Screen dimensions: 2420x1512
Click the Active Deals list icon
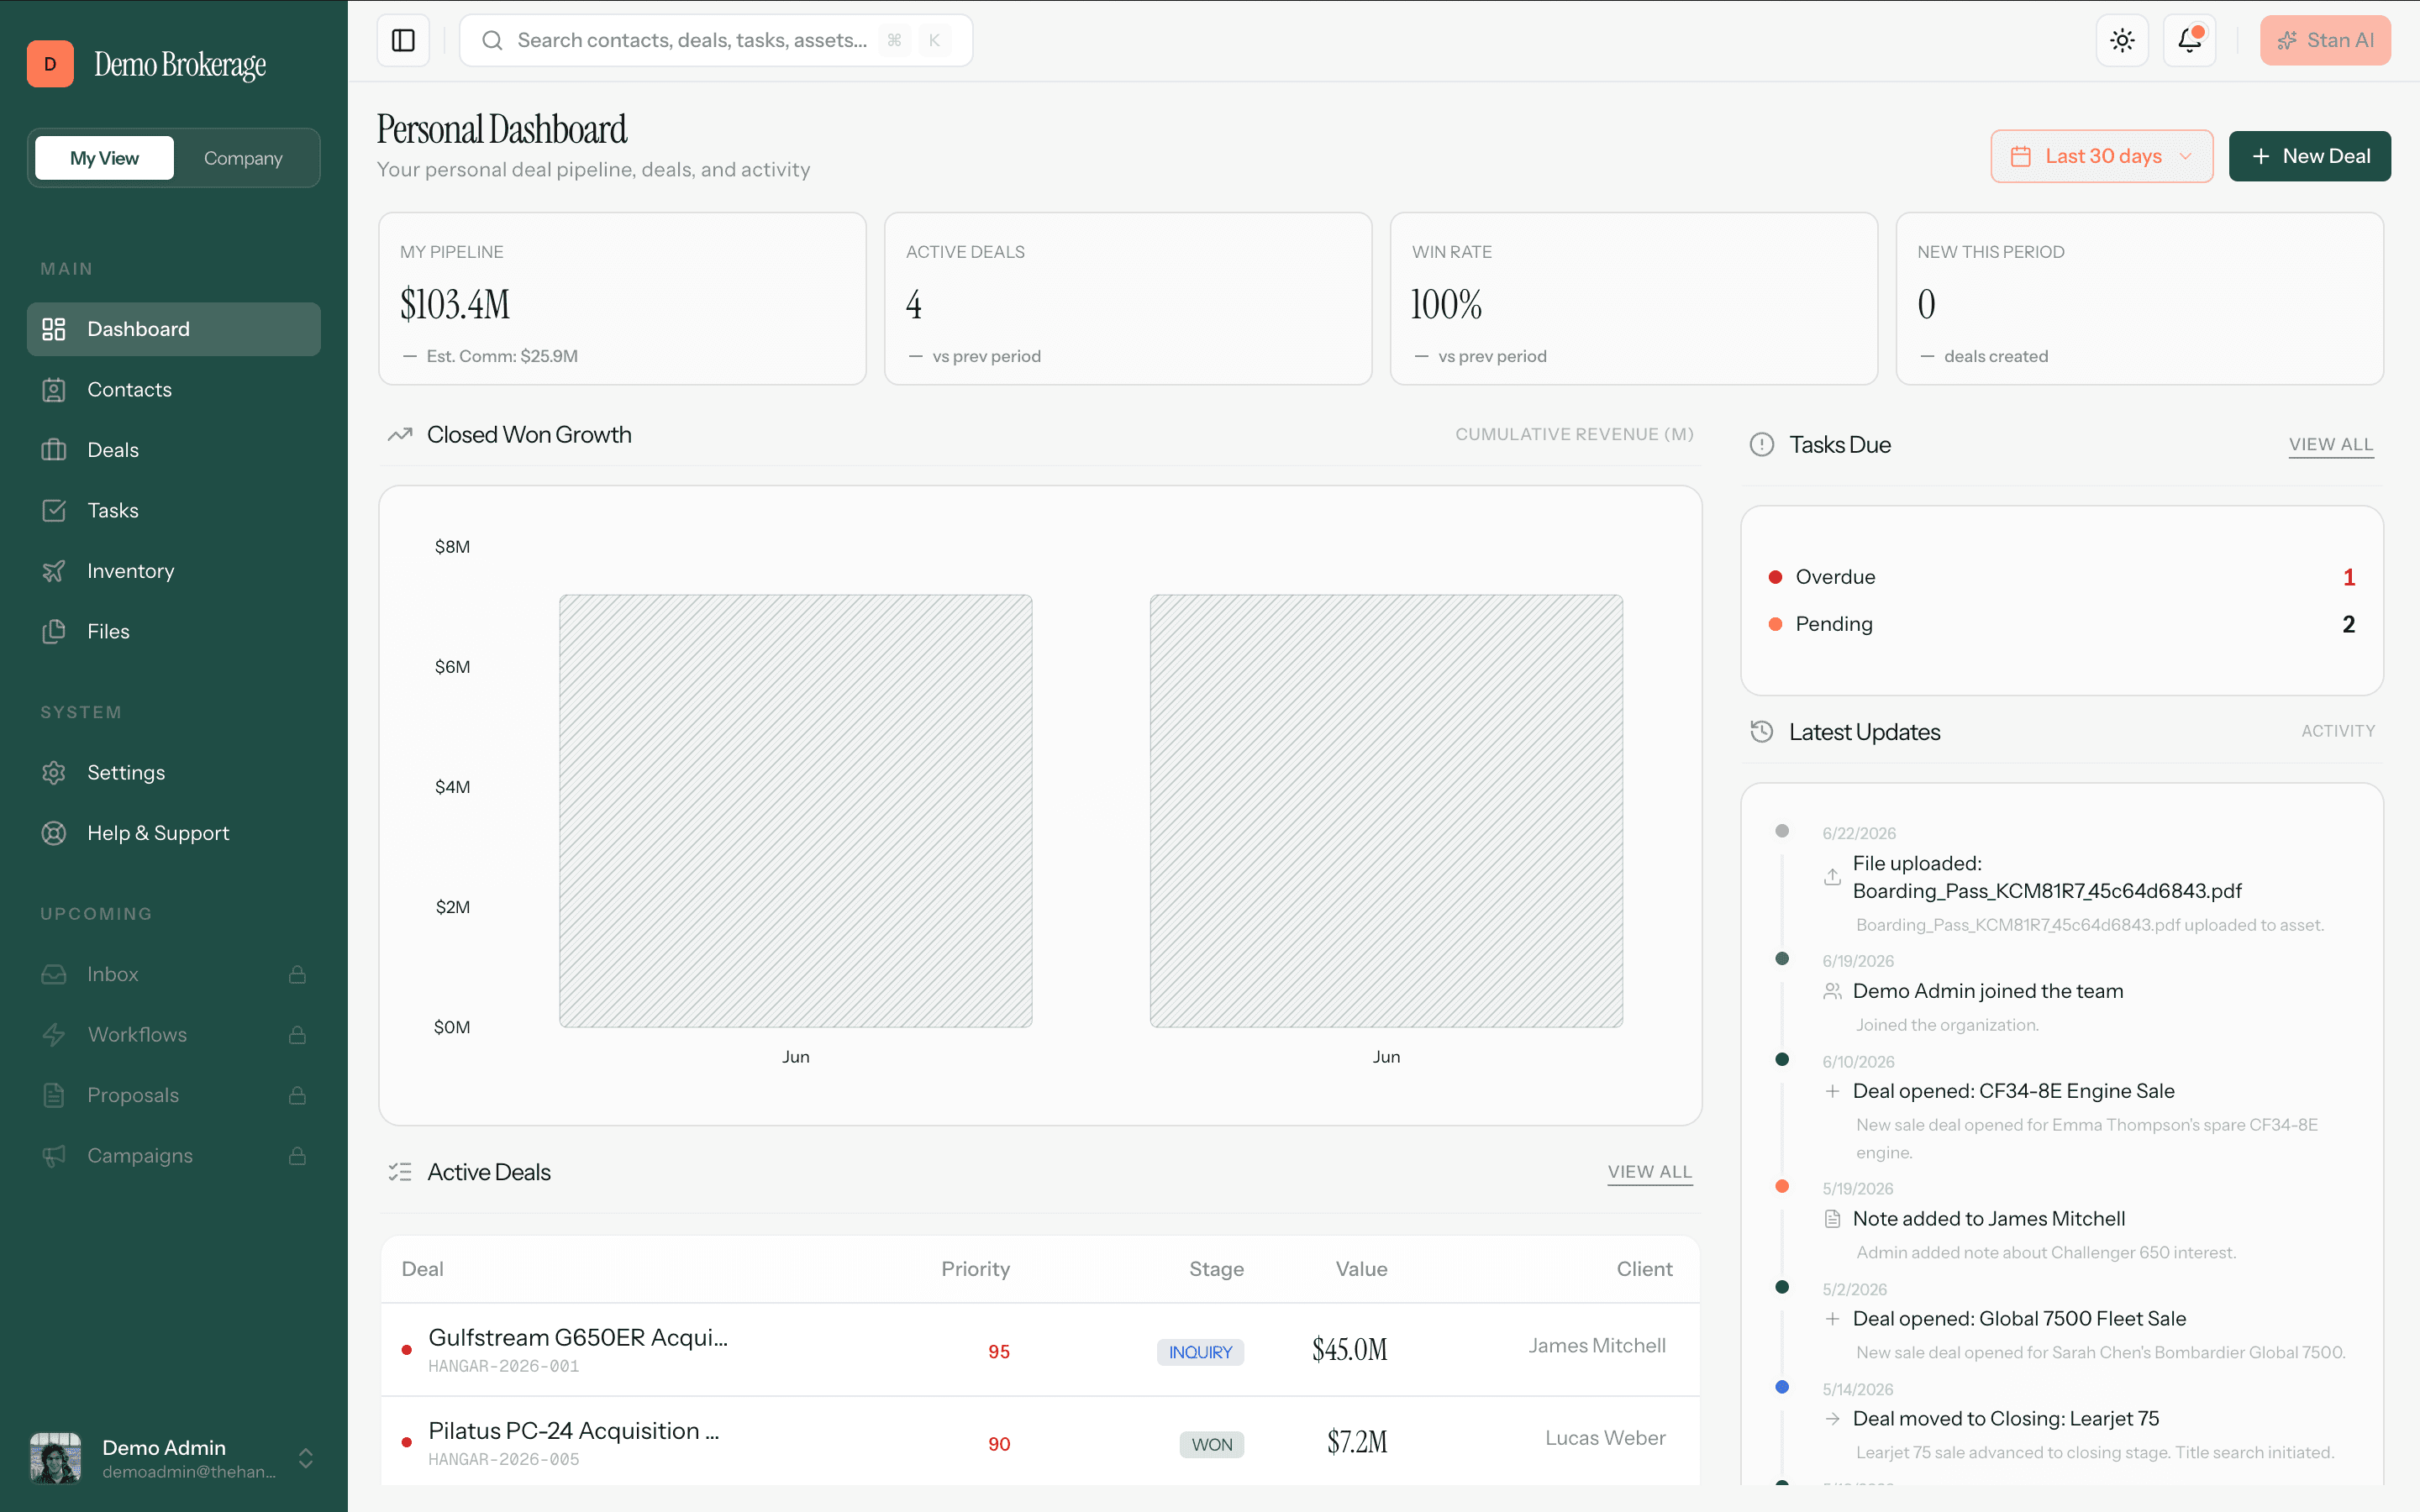(x=400, y=1172)
